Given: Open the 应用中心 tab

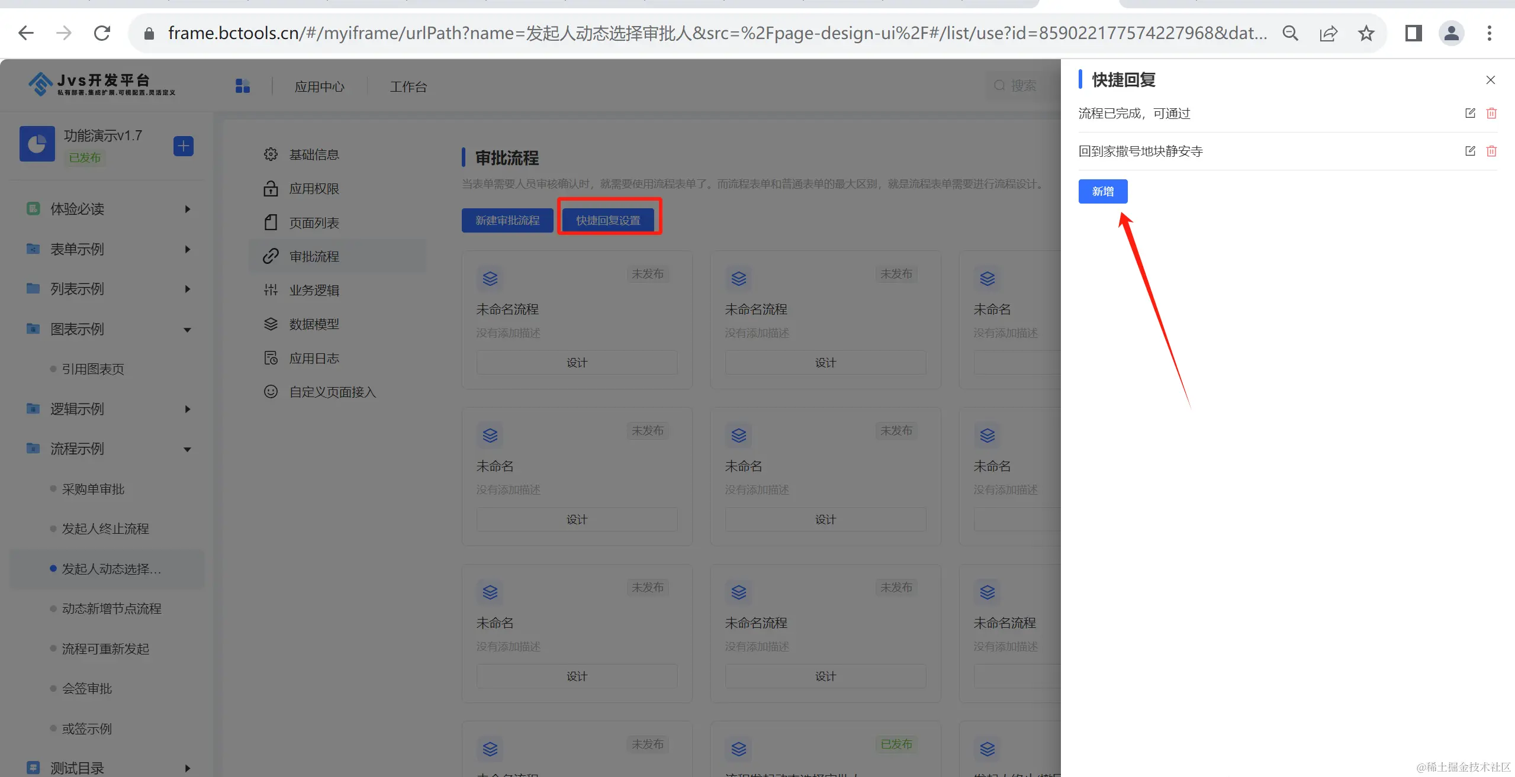Looking at the screenshot, I should [x=319, y=87].
